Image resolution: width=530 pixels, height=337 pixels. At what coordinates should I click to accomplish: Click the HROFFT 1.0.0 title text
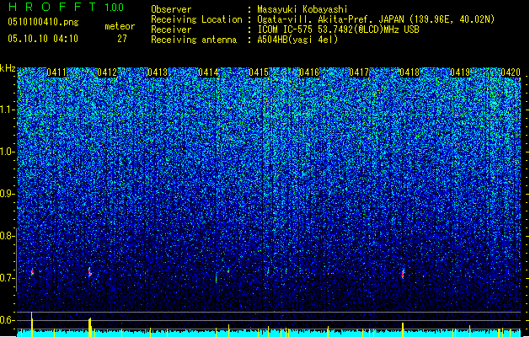pos(67,7)
